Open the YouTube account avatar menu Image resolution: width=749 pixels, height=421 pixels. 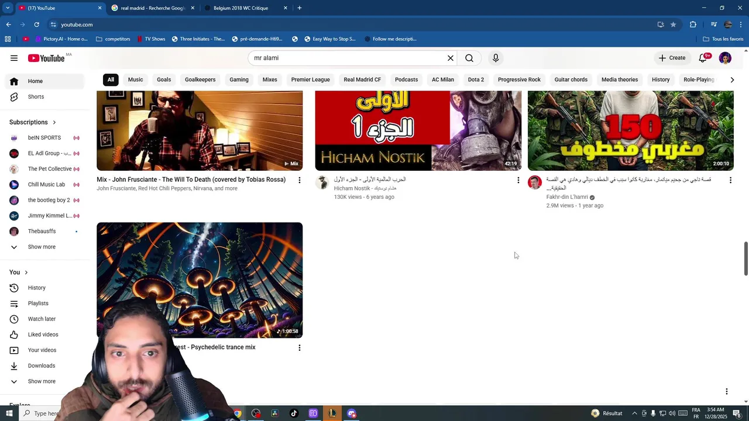(725, 58)
